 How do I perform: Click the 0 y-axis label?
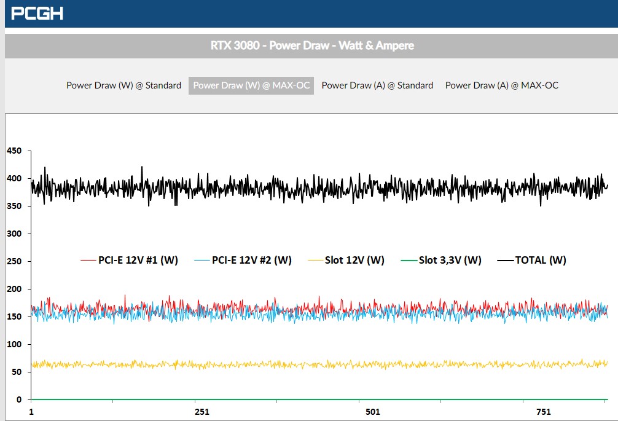(x=19, y=399)
